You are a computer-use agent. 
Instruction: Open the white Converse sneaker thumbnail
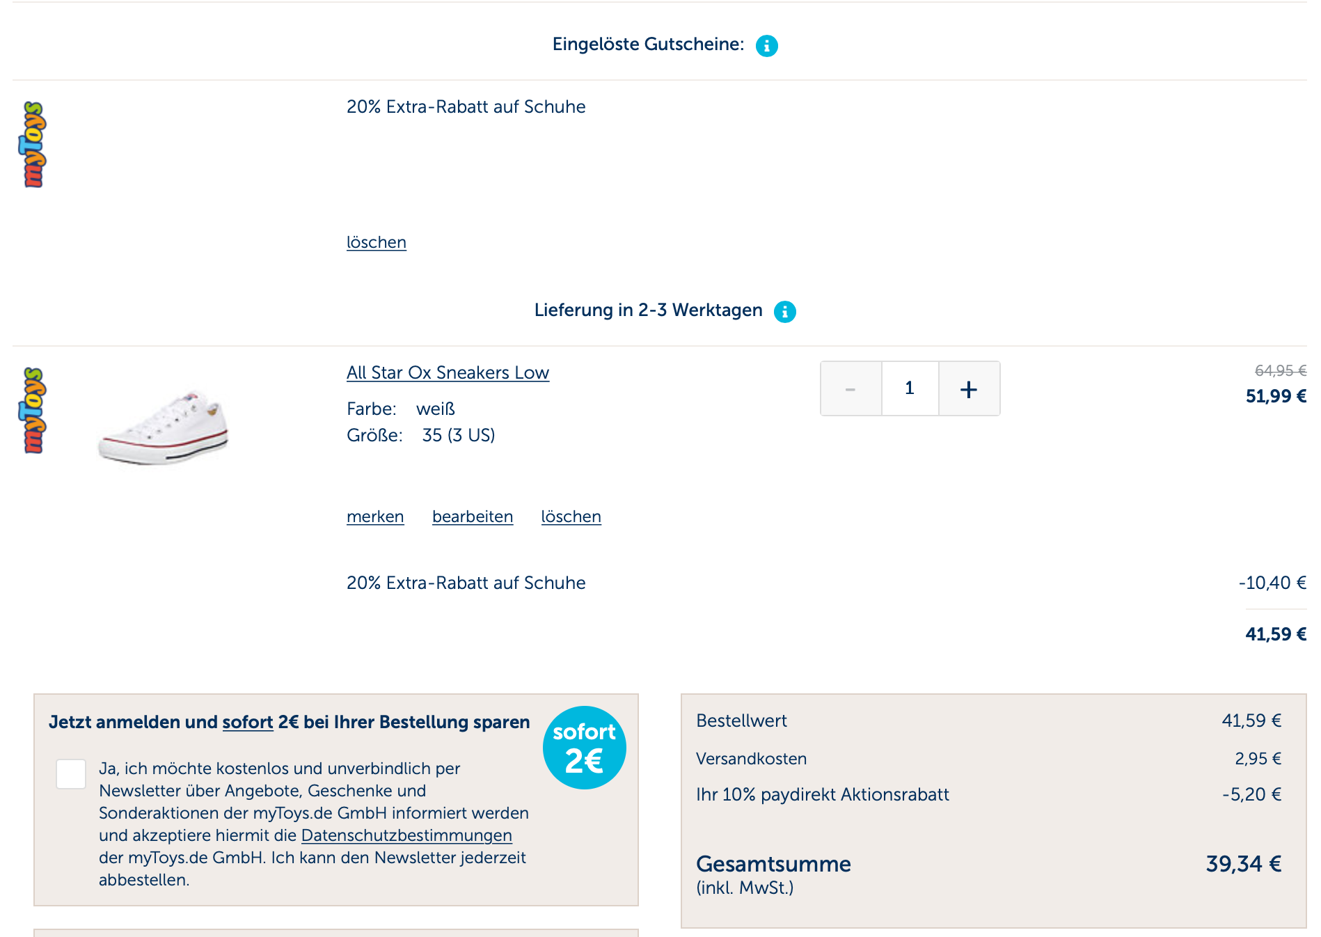coord(164,427)
